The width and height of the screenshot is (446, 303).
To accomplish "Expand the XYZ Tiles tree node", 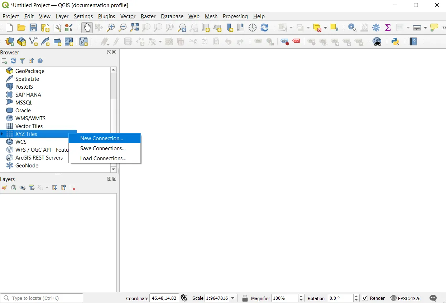I will pos(2,134).
